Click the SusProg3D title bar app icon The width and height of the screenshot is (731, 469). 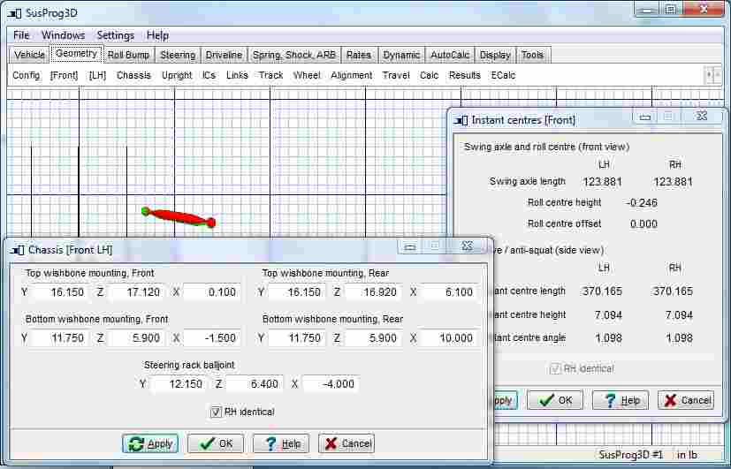pos(14,12)
